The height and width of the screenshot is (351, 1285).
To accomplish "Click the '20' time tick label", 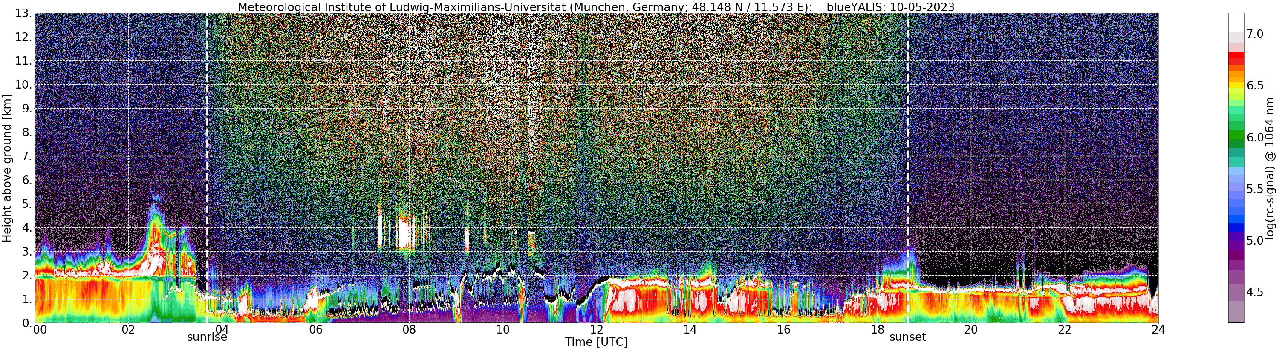I will pos(971,330).
